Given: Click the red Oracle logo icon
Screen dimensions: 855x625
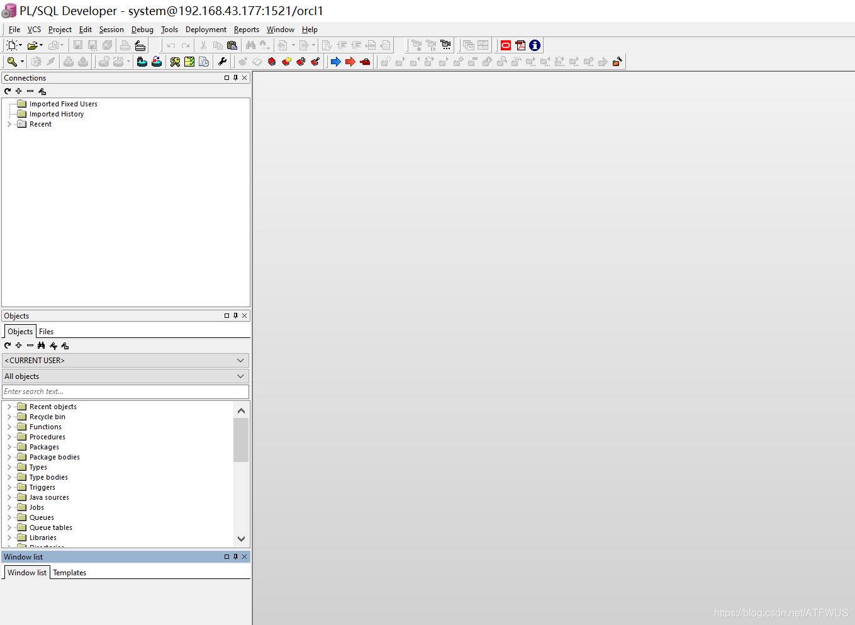Looking at the screenshot, I should pyautogui.click(x=506, y=45).
